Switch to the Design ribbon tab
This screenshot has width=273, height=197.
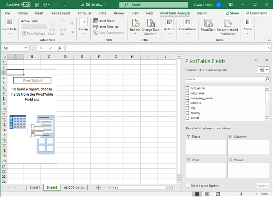202,13
